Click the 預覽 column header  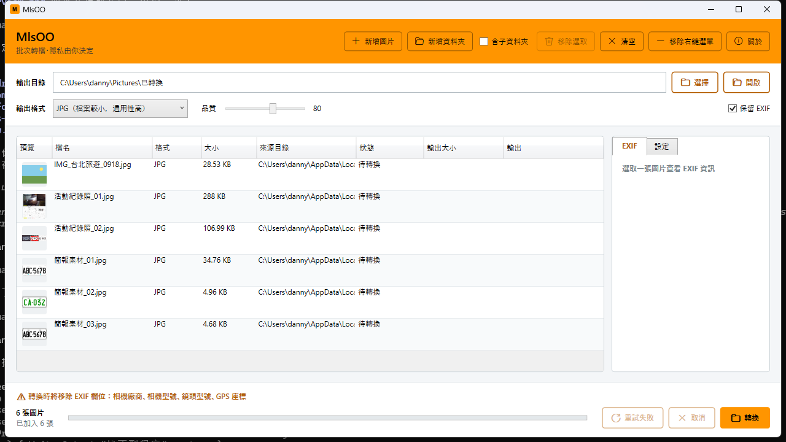(34, 148)
